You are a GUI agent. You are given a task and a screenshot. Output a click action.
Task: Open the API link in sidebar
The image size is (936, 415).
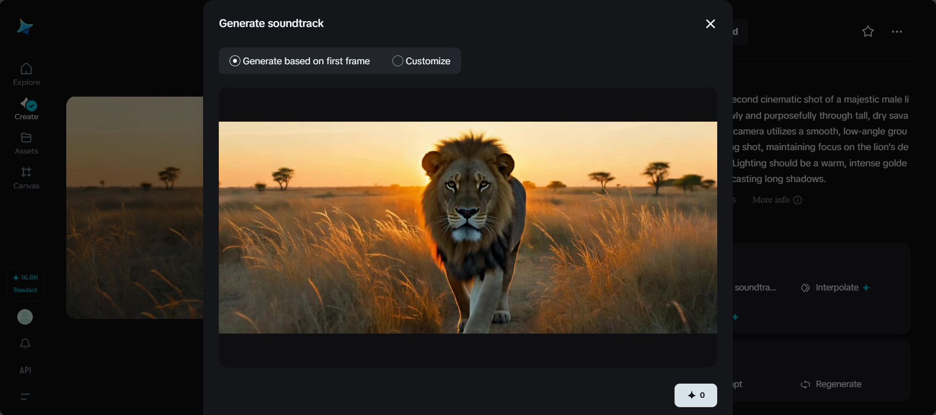(x=26, y=370)
